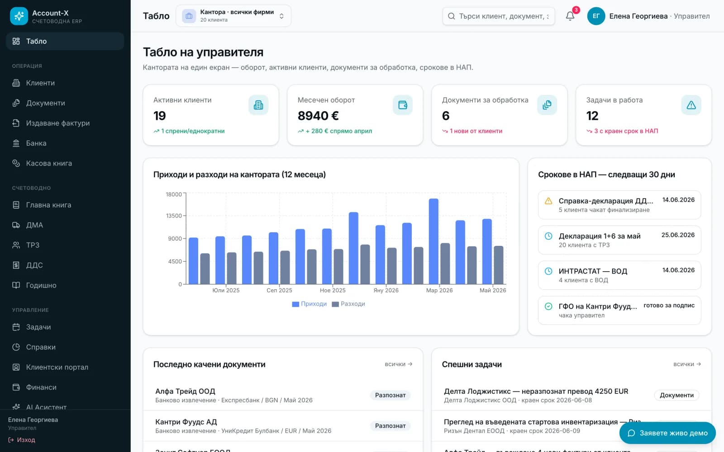Viewport: 724px width, 452px height.
Task: Click the Справки pie chart icon
Action: (16, 347)
